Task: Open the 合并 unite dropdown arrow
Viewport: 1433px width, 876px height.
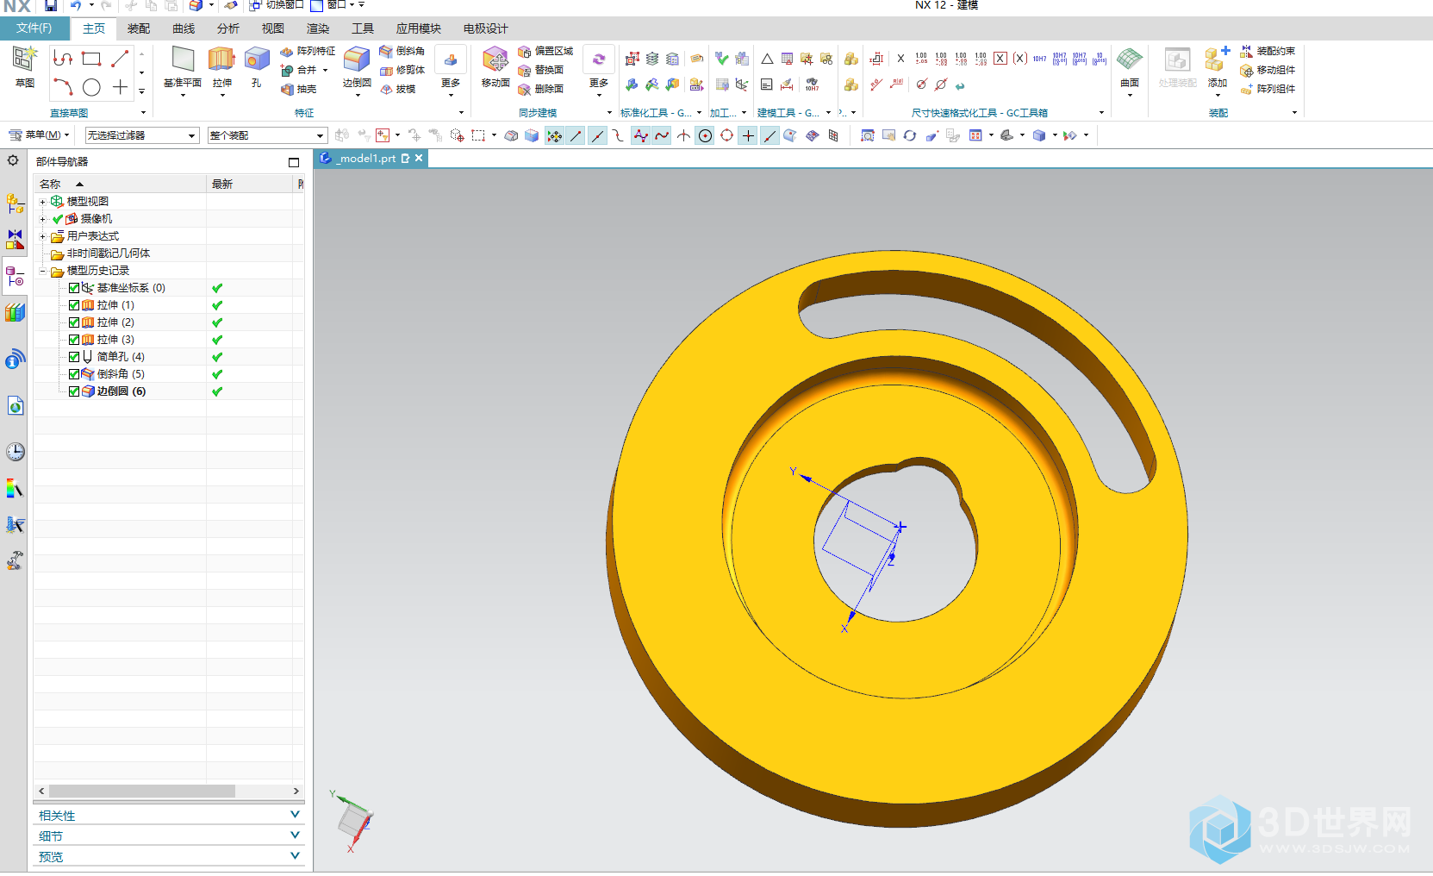Action: pos(326,70)
